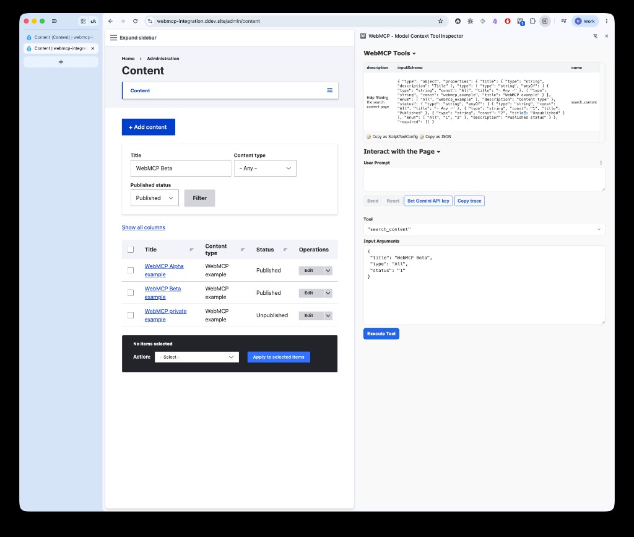Open the Extensions puzzle-piece menu
Screen dimensions: 634x537
coord(532,21)
